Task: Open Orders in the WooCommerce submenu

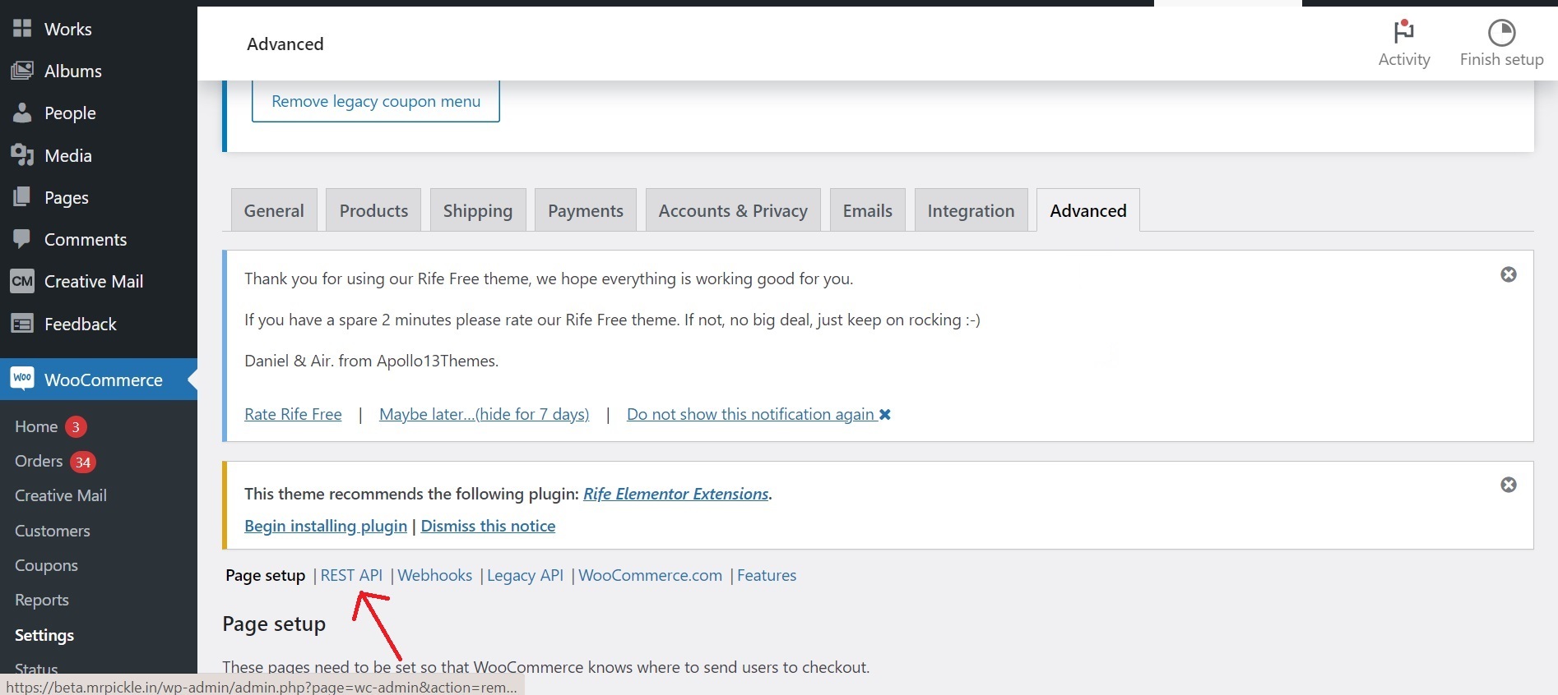Action: pyautogui.click(x=39, y=461)
